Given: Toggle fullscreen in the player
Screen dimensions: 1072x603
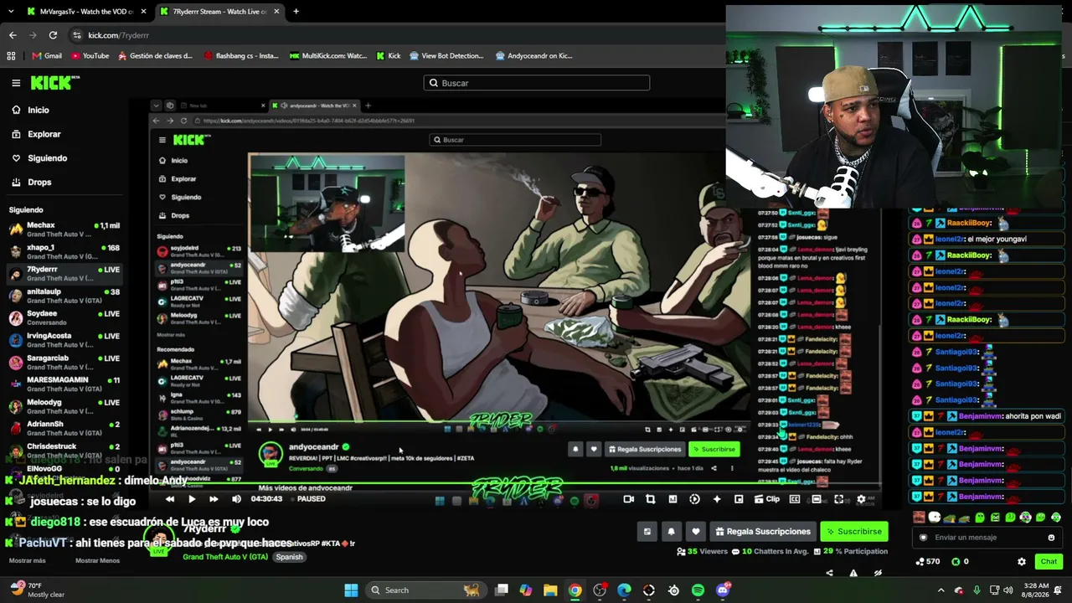Looking at the screenshot, I should (838, 499).
